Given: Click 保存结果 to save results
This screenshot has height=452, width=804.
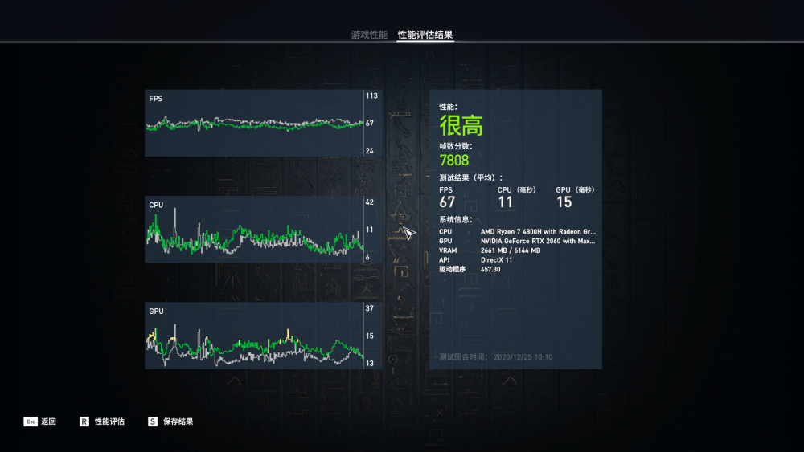Looking at the screenshot, I should [x=178, y=421].
